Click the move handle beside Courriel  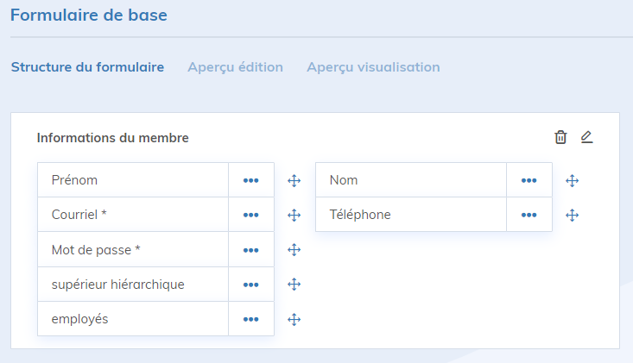pyautogui.click(x=294, y=215)
